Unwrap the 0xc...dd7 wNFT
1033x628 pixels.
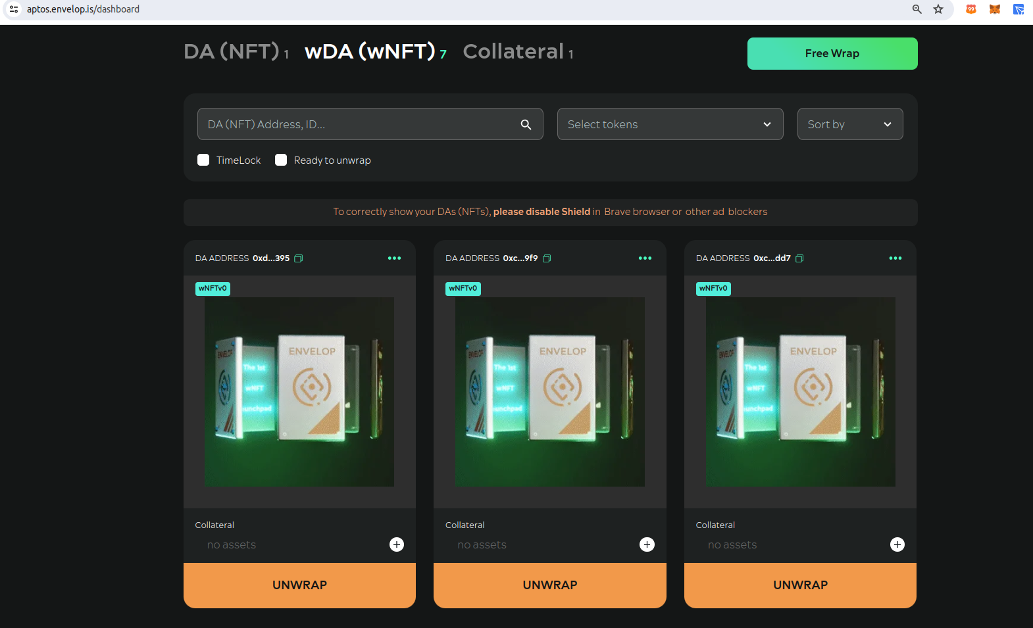coord(800,585)
